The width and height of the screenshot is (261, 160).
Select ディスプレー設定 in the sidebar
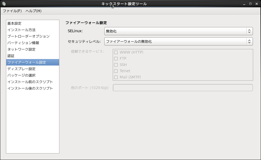[21, 69]
